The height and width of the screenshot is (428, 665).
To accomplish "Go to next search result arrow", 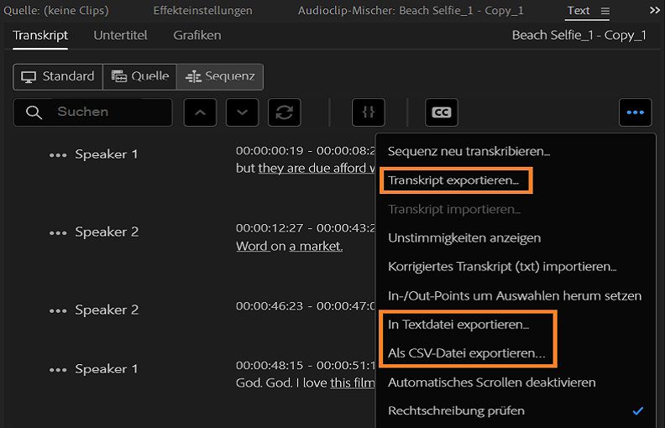I will point(242,112).
